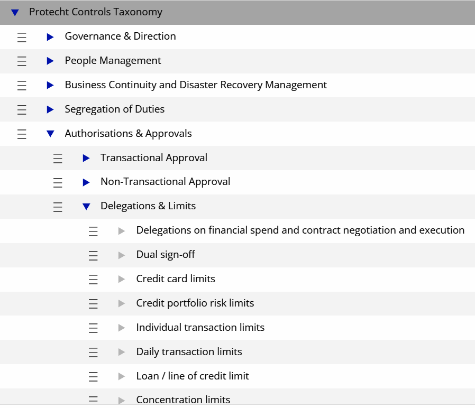Expand the Non-Transactional Approval arrow

[x=86, y=182]
